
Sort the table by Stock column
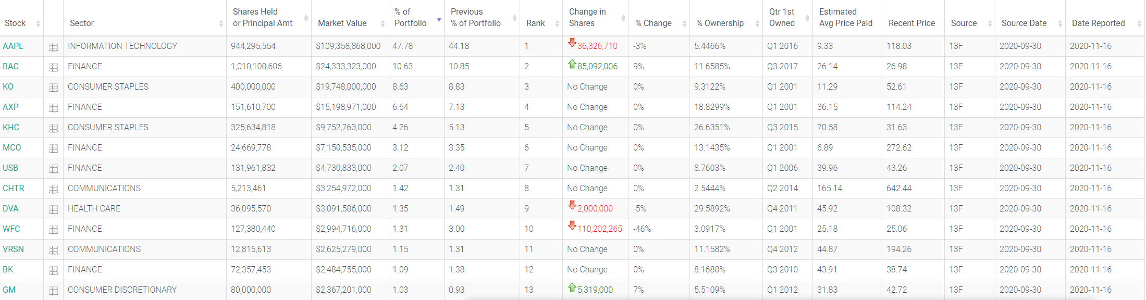pyautogui.click(x=15, y=23)
